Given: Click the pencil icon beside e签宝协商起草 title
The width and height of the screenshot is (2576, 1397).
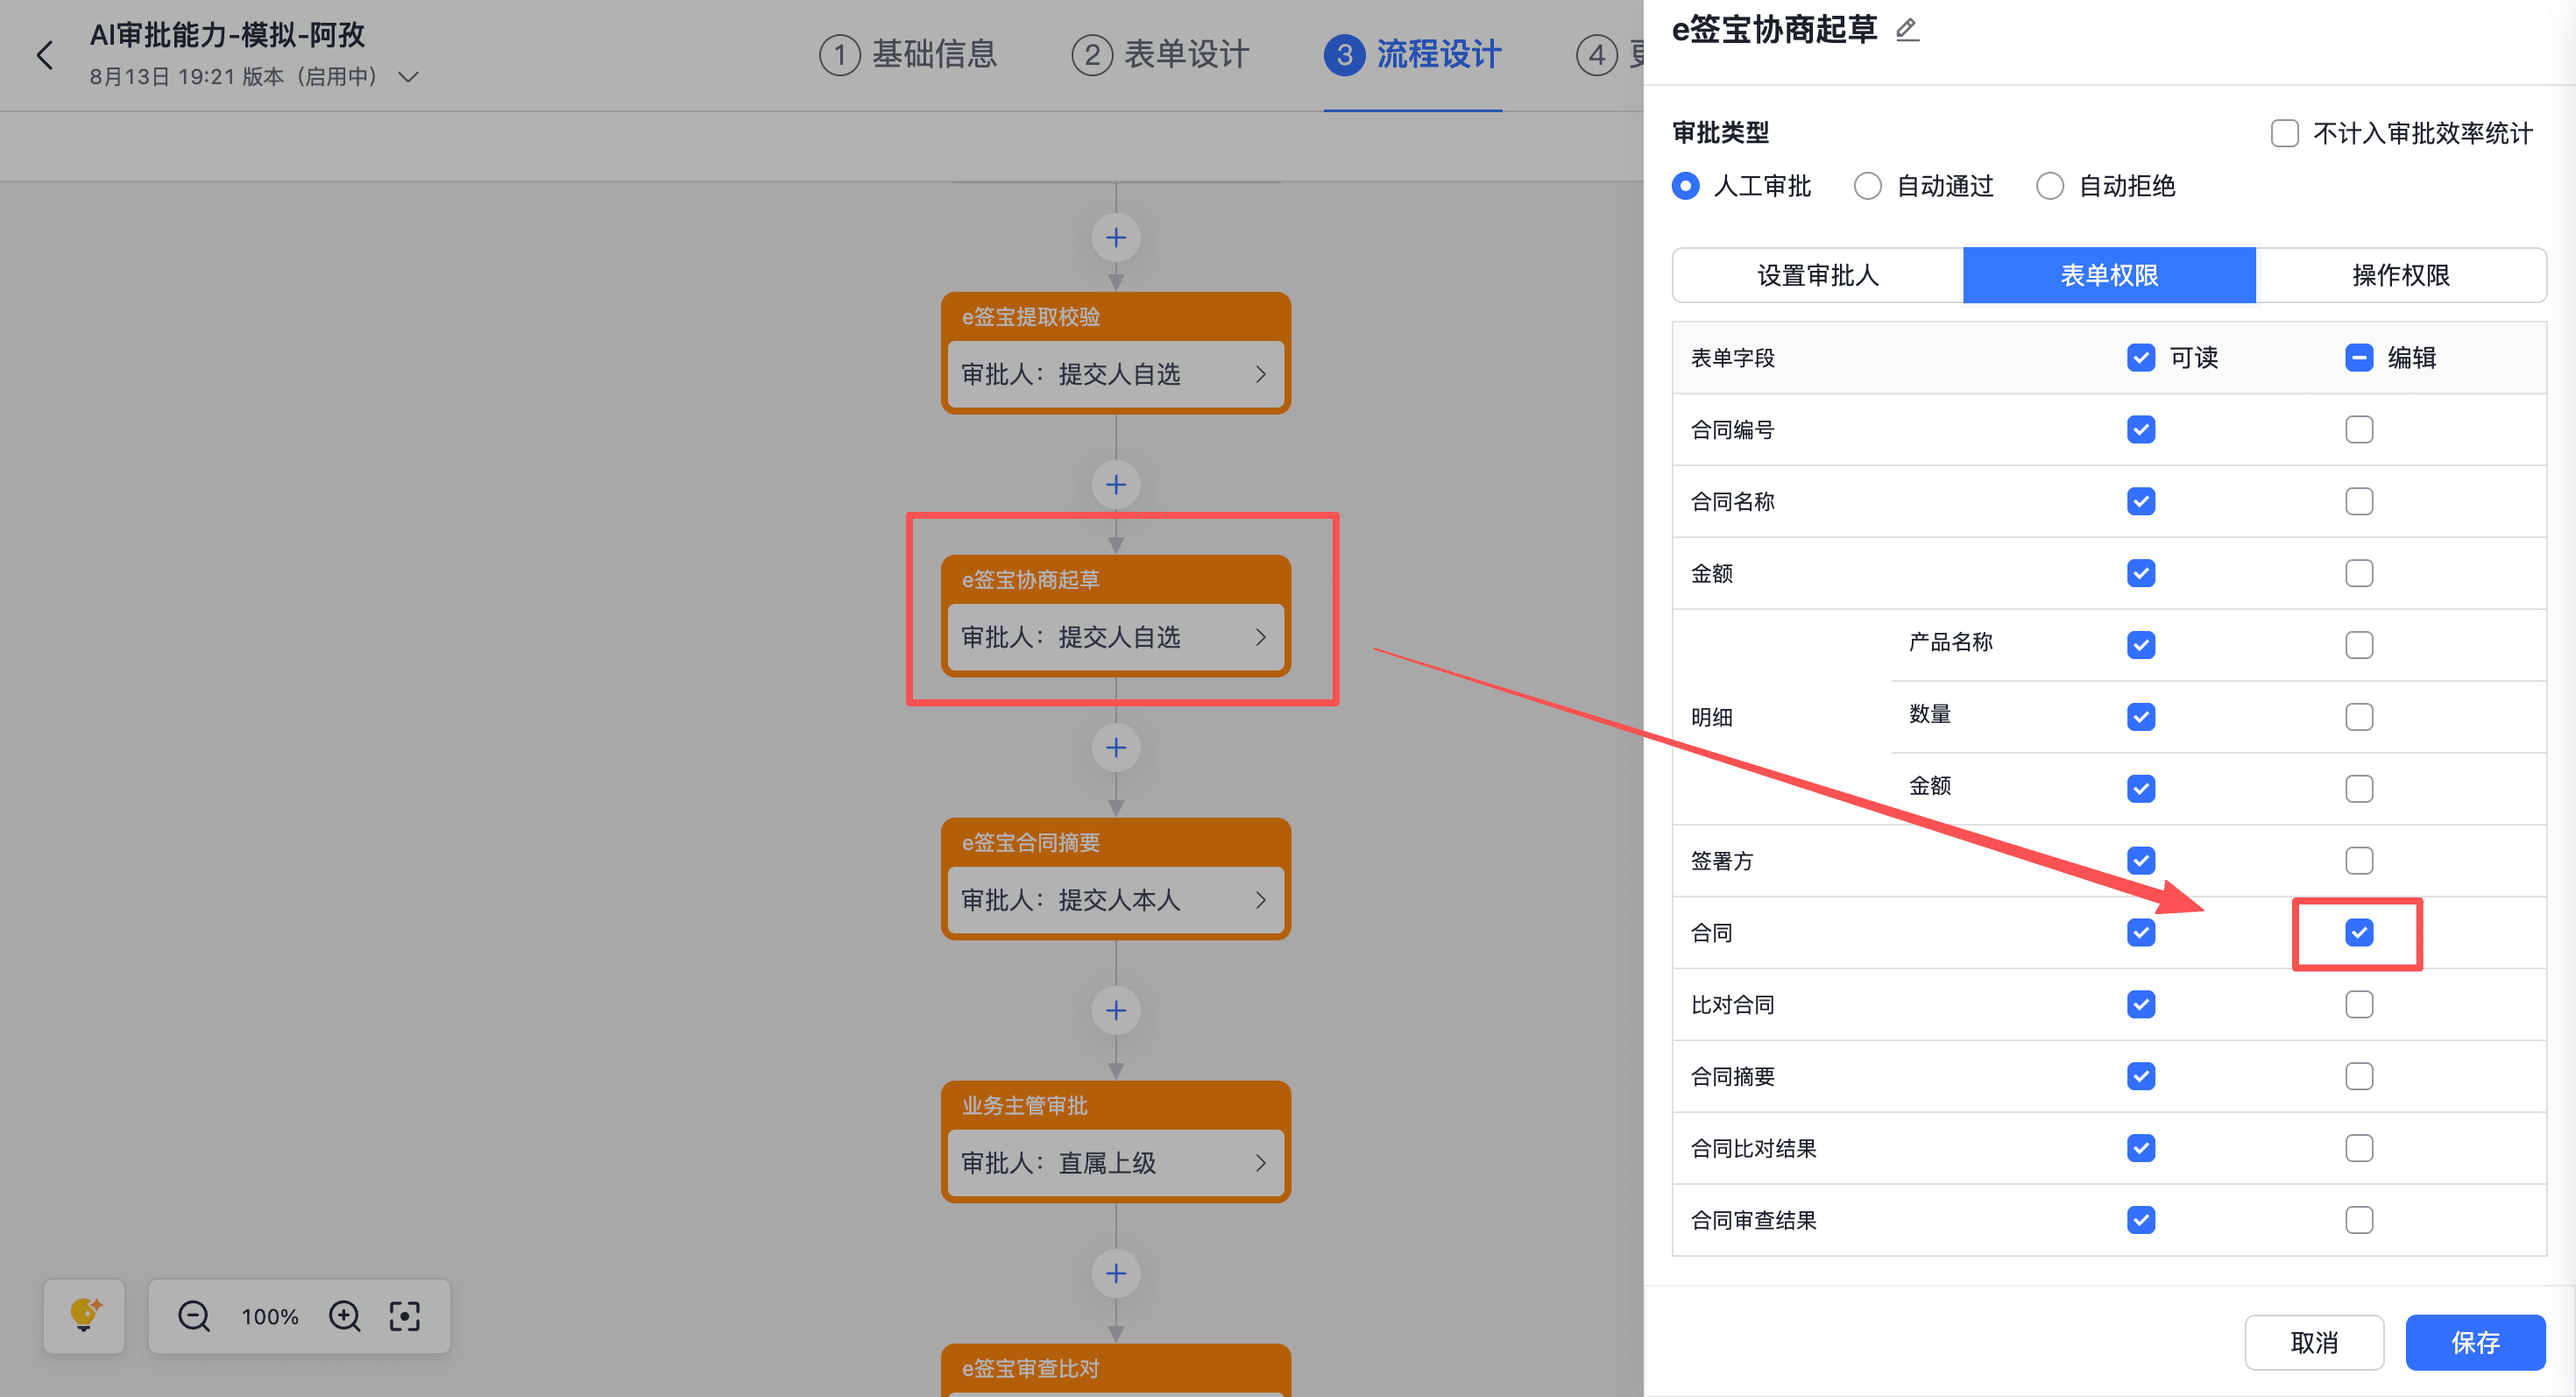Looking at the screenshot, I should click(1907, 30).
